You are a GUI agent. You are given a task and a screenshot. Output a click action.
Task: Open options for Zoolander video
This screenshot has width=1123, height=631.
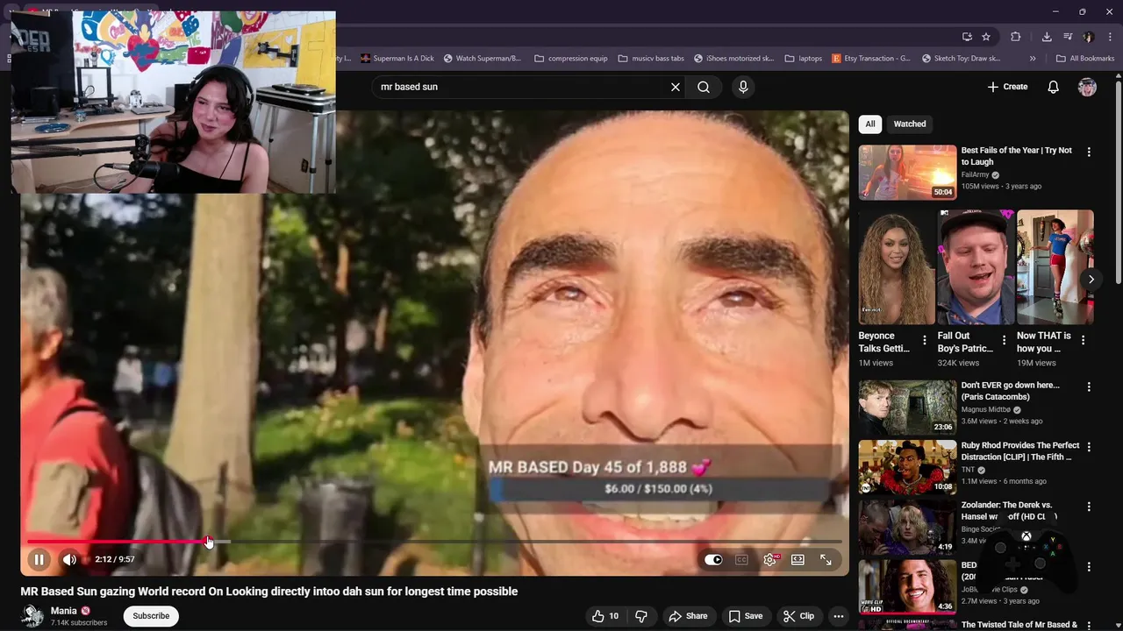(x=1089, y=507)
